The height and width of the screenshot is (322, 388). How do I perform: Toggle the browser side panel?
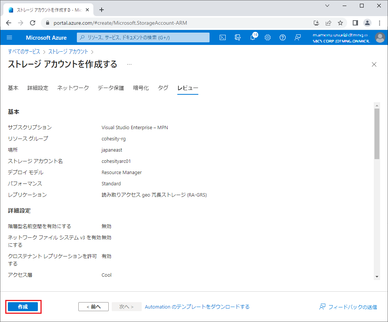point(355,23)
